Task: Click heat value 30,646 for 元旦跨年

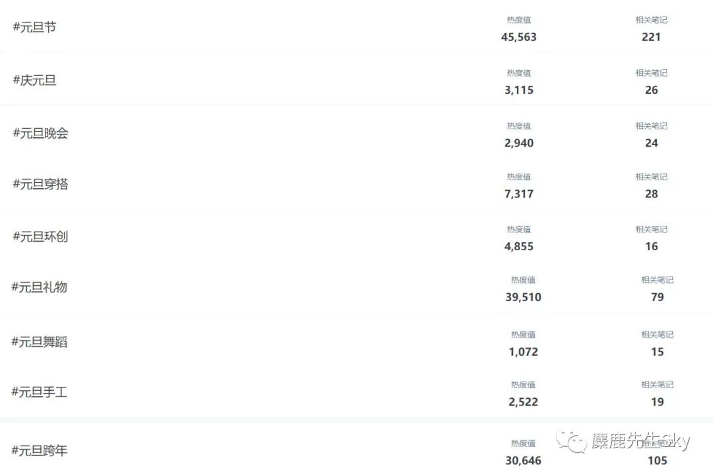Action: [524, 461]
